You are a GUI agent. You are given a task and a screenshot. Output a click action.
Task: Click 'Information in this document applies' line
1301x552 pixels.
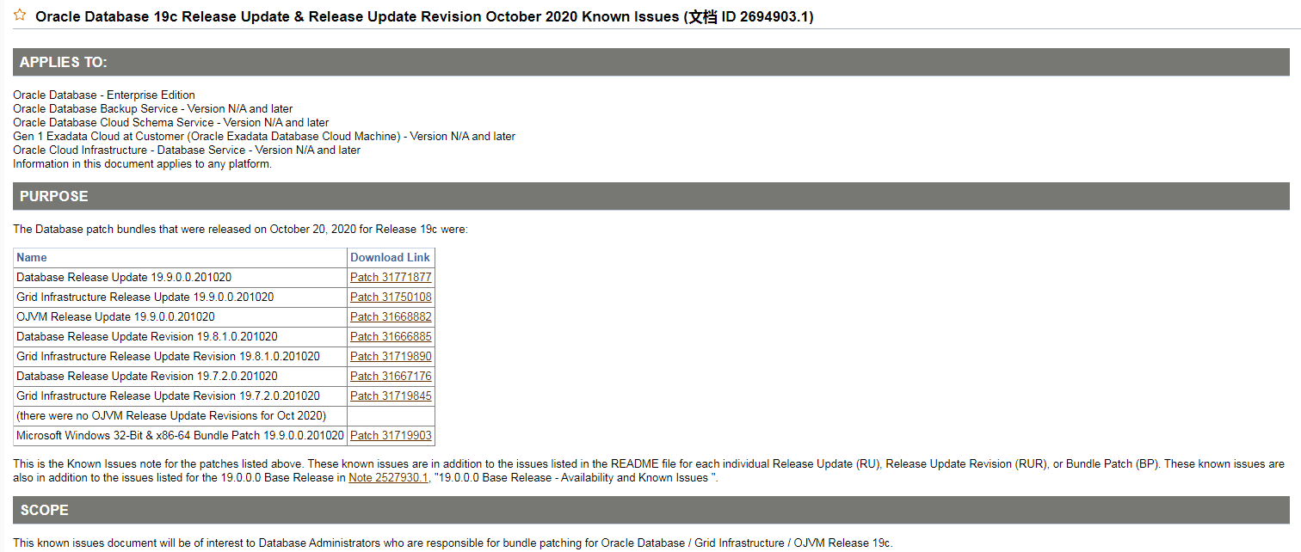[142, 163]
